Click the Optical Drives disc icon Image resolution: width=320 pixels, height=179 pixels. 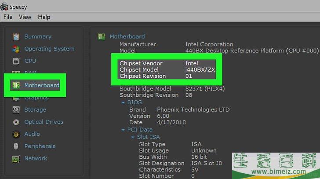point(16,122)
